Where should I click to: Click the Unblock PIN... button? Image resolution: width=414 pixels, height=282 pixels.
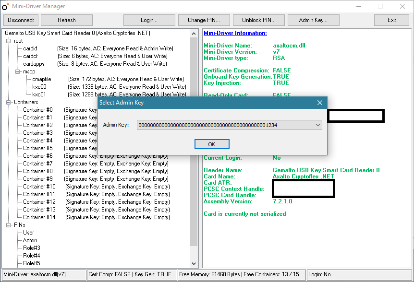pyautogui.click(x=259, y=20)
